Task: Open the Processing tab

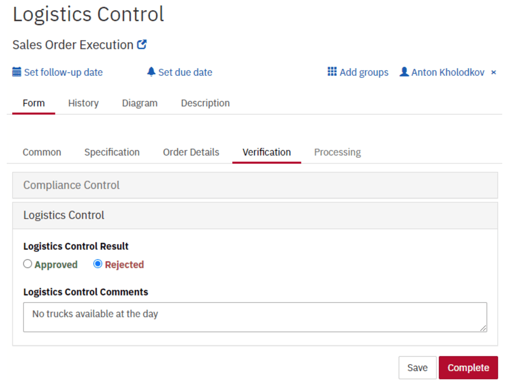Action: [x=337, y=152]
